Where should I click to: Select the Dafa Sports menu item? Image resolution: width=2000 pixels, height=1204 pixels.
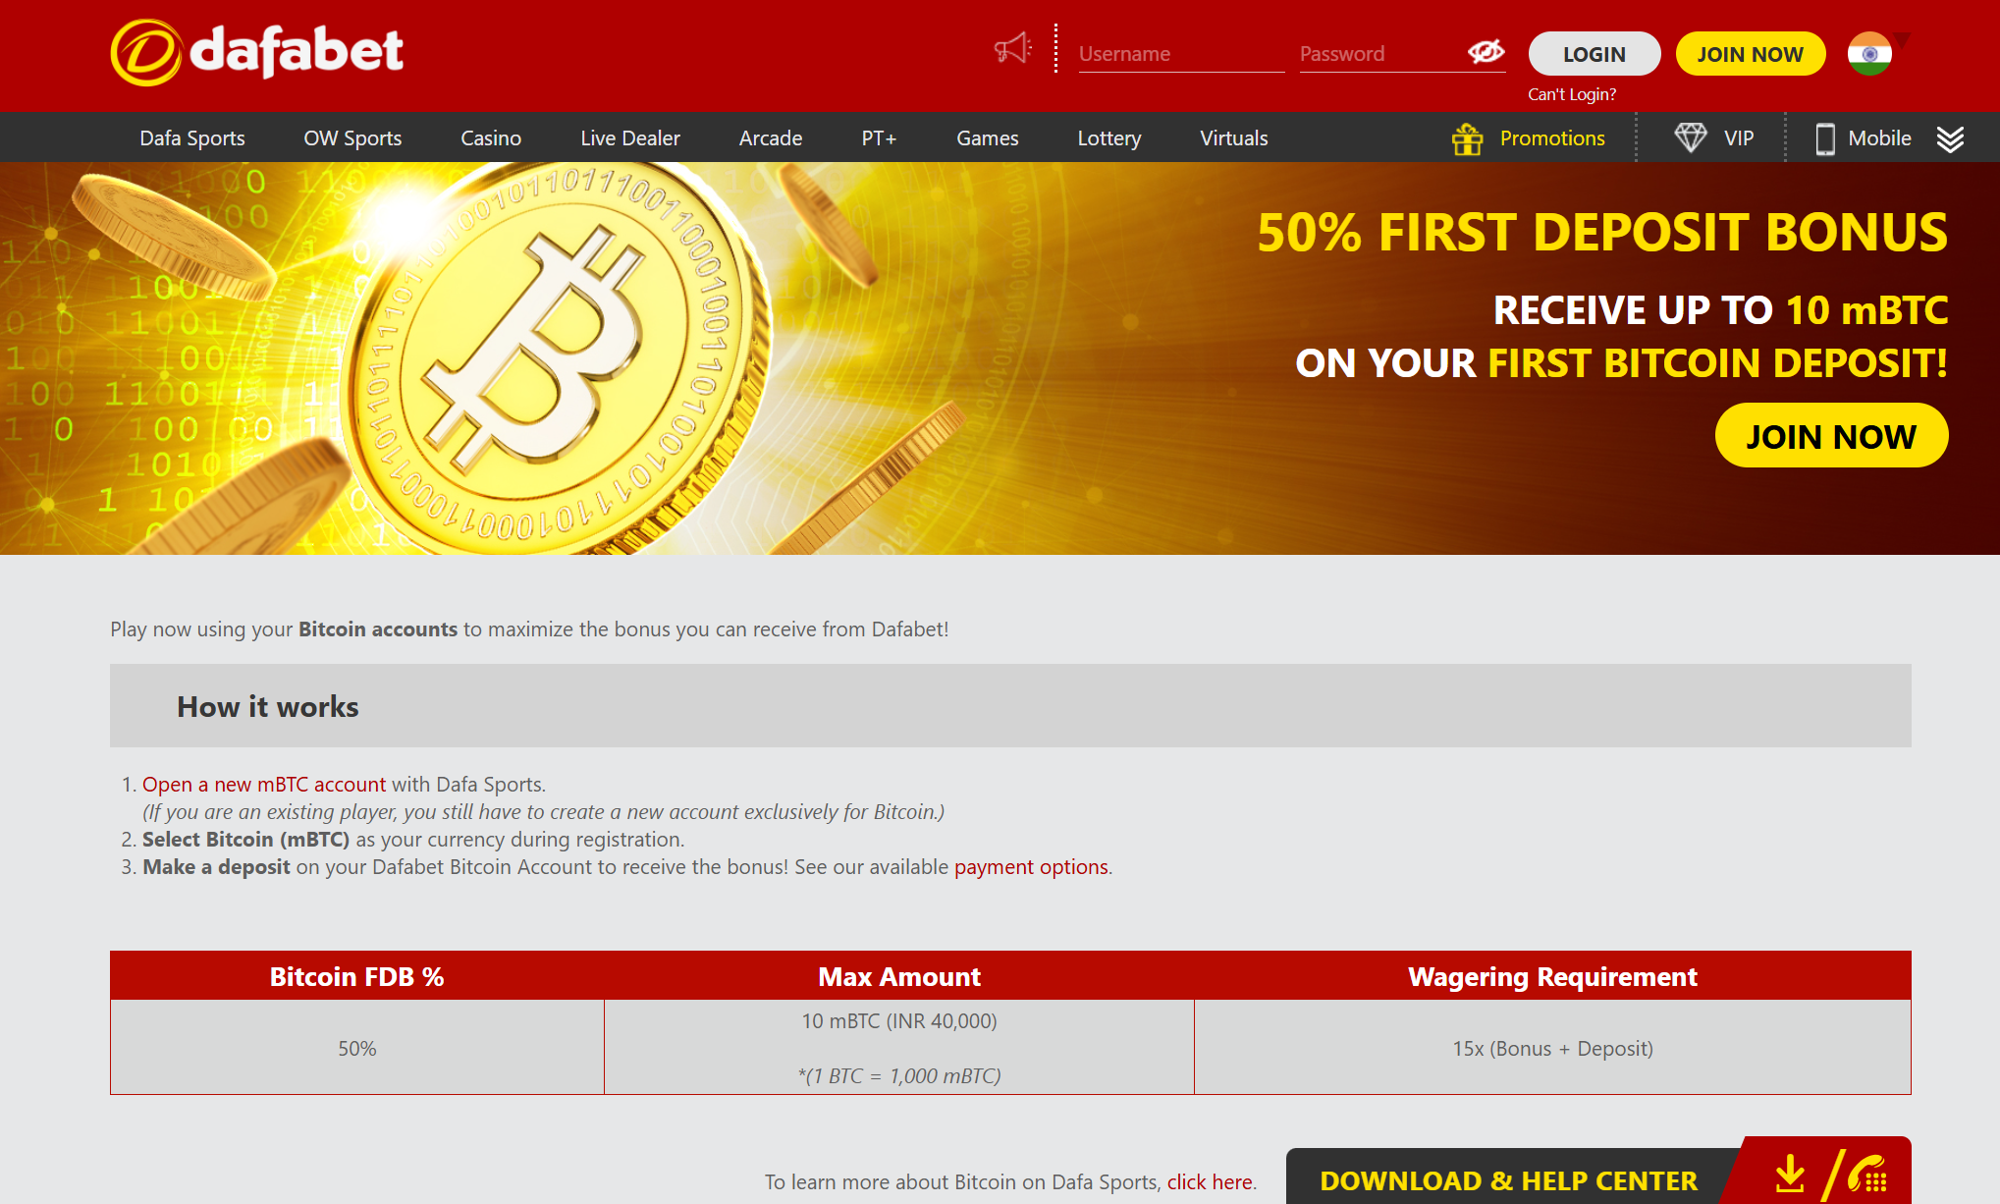pyautogui.click(x=192, y=138)
